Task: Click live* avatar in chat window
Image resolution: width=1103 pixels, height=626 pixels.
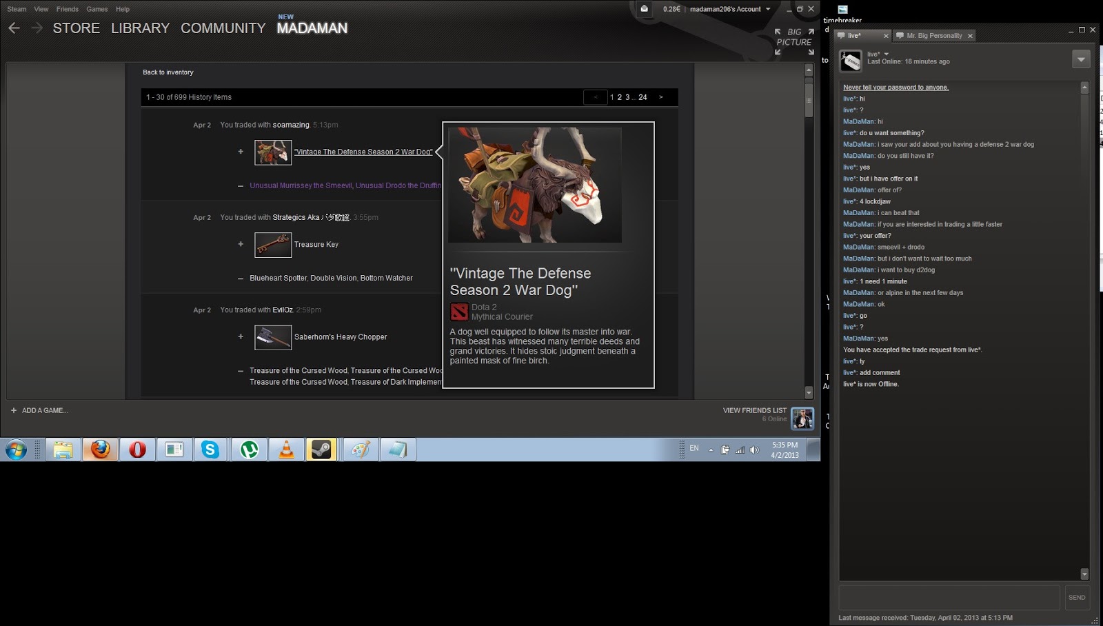Action: point(851,61)
